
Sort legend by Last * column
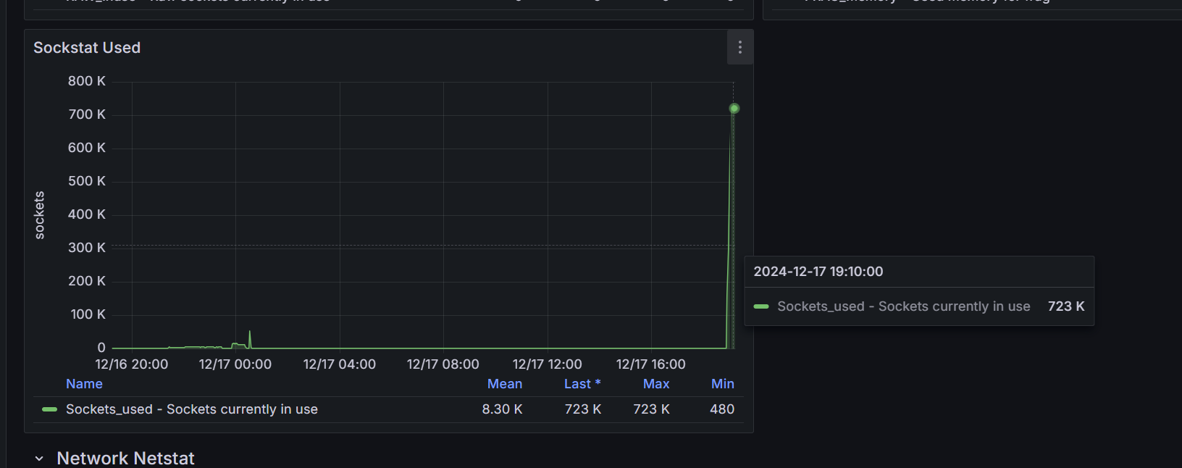click(582, 384)
